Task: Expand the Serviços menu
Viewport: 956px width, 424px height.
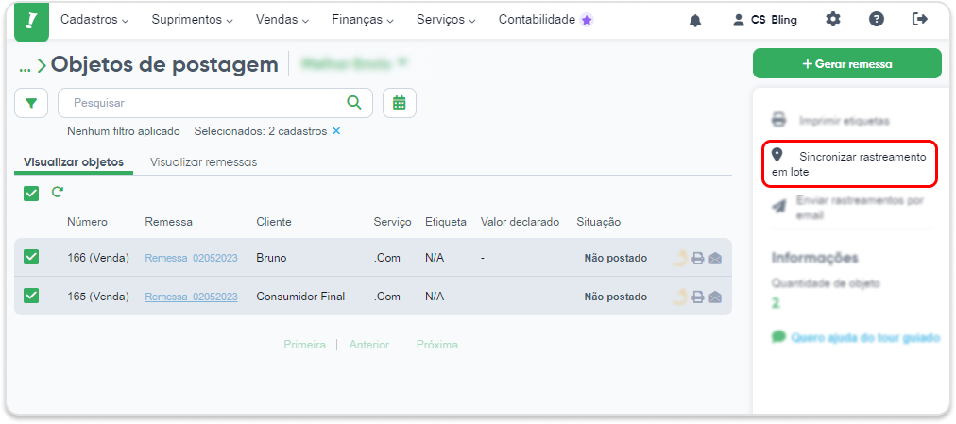Action: tap(446, 20)
